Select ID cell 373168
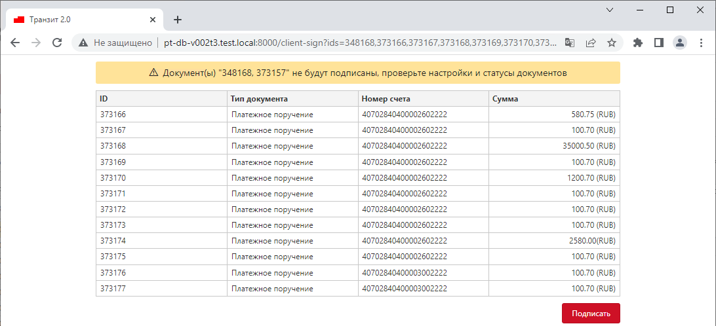 coord(161,146)
